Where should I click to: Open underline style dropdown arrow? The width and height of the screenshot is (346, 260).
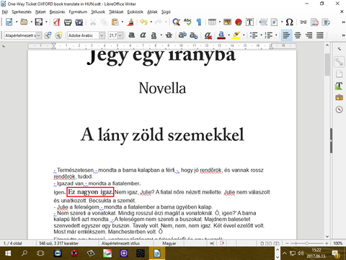[161, 35]
